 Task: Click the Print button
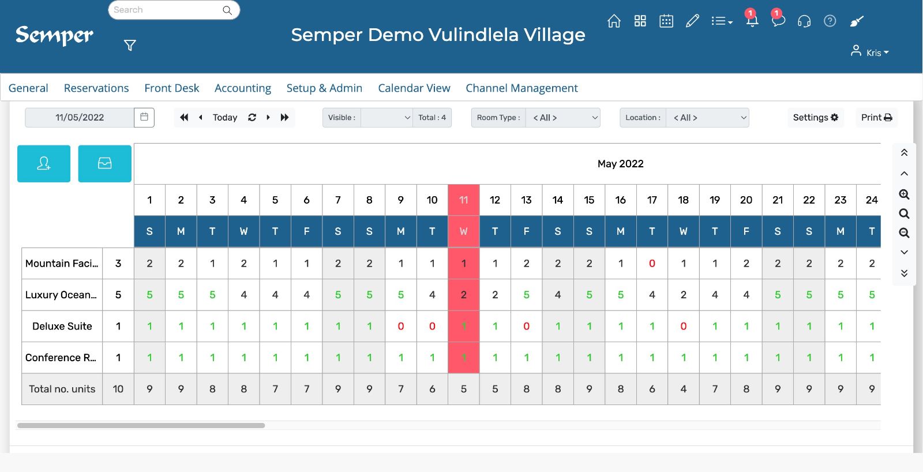(876, 117)
